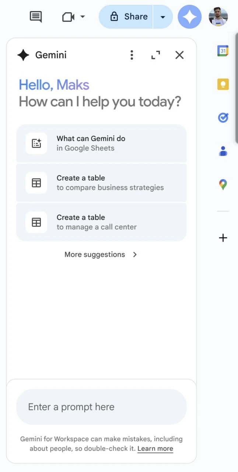Viewport: 238px width, 472px height.
Task: Open Google Tasks in side panel
Action: 223,118
